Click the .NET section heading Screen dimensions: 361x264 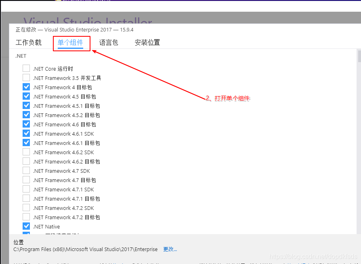[x=21, y=56]
